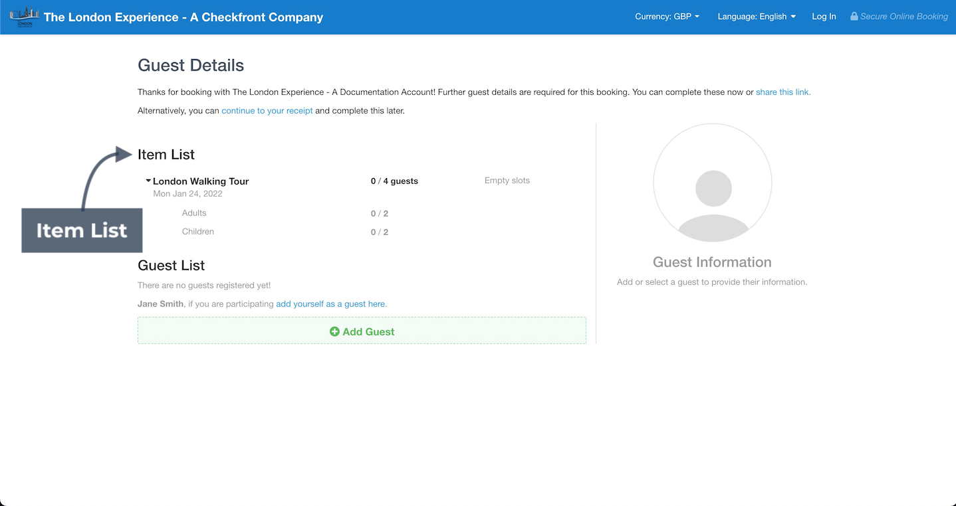Click add yourself as a guest here
This screenshot has height=506, width=956.
point(331,303)
